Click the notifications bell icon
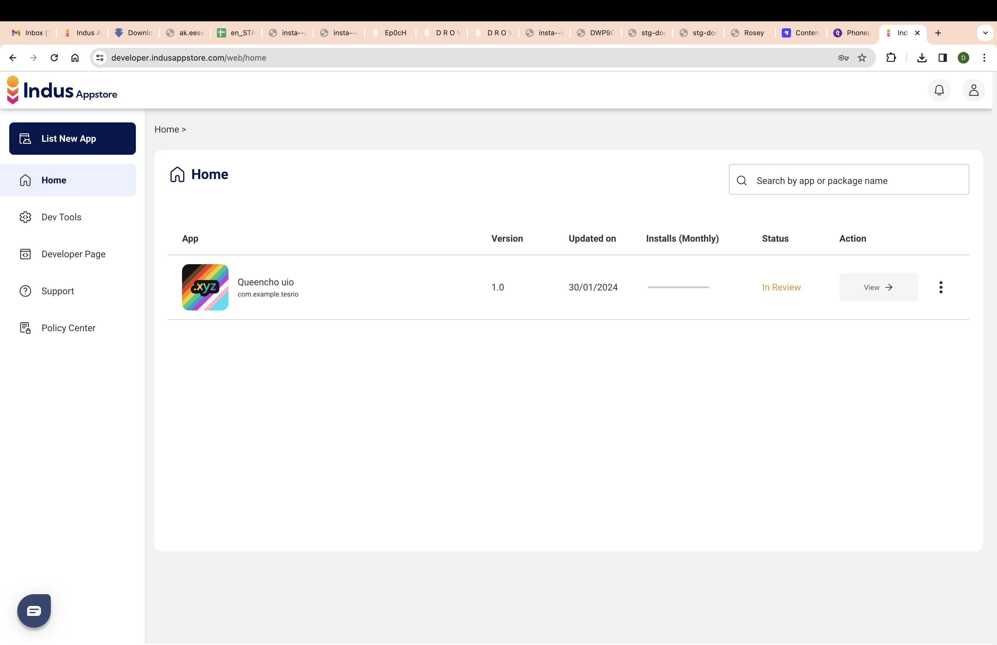The width and height of the screenshot is (997, 645). point(939,90)
